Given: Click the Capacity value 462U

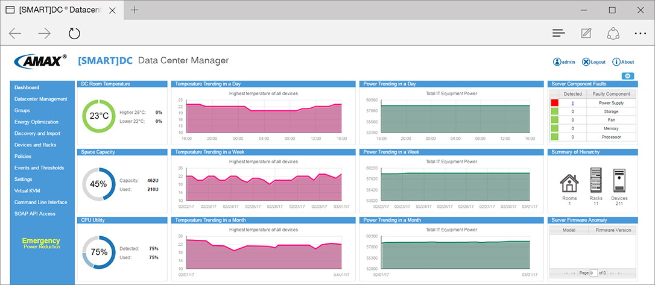Looking at the screenshot, I should [153, 181].
